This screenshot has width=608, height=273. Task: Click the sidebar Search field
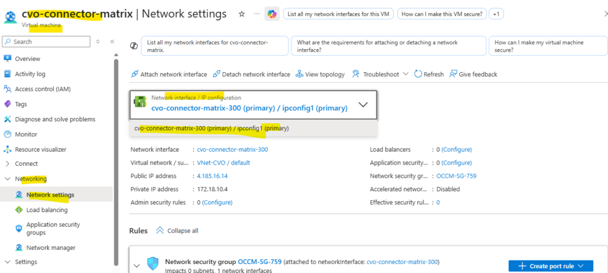47,41
